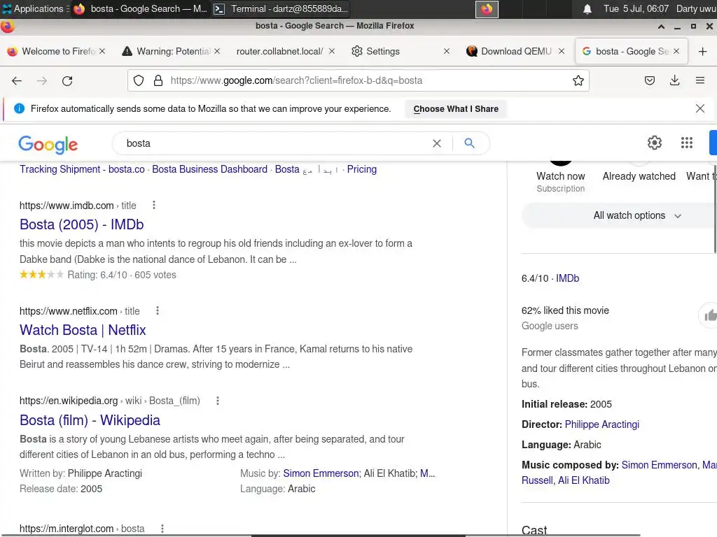Open Bosta (film) - Wikipedia result
The height and width of the screenshot is (537, 717).
(90, 420)
